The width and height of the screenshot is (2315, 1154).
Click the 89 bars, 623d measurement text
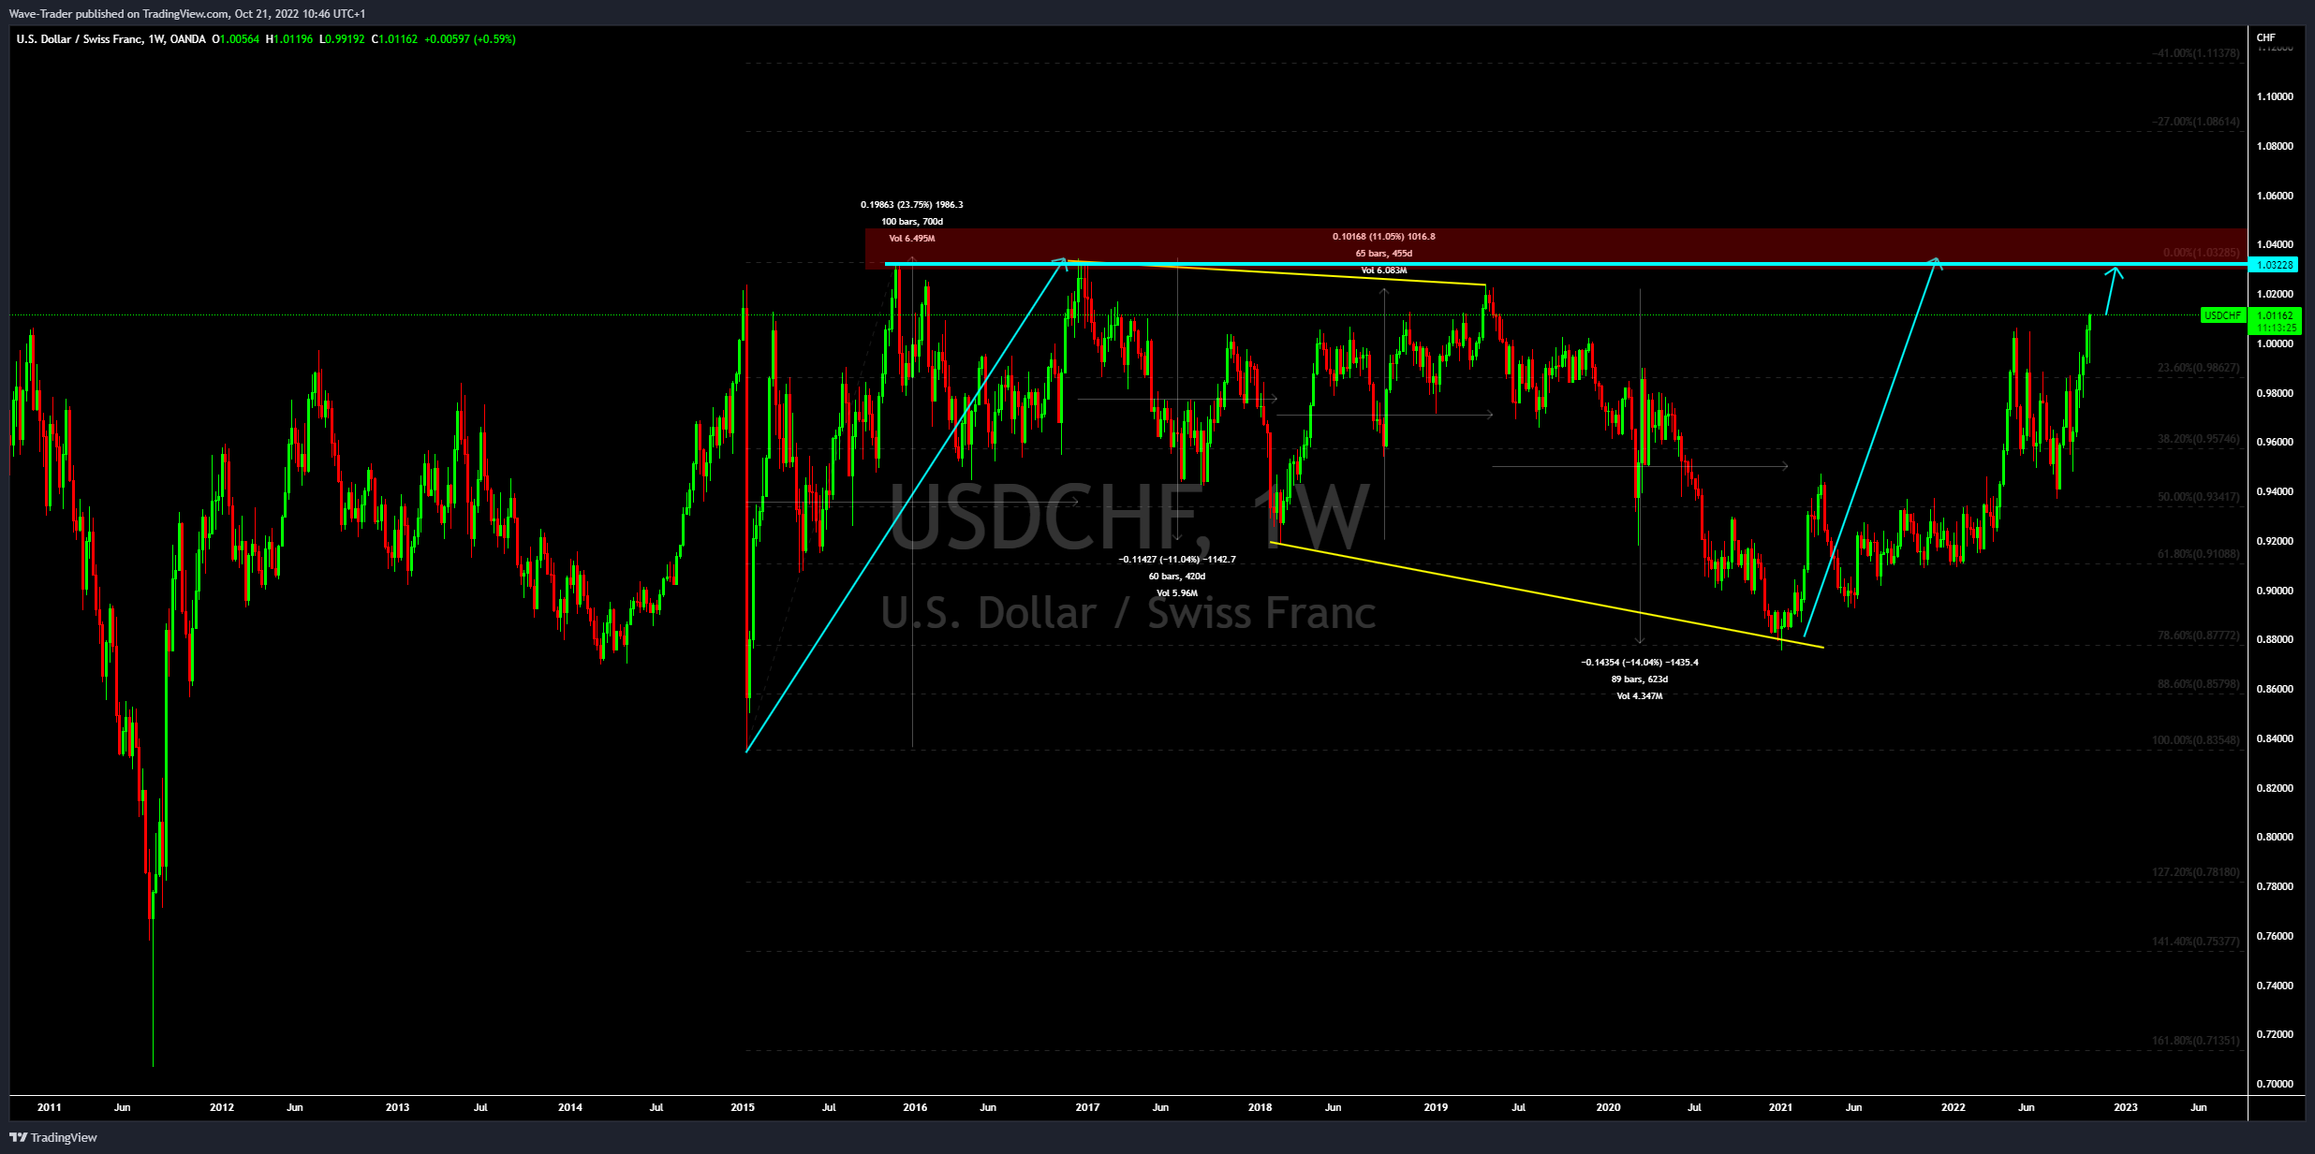coord(1639,679)
